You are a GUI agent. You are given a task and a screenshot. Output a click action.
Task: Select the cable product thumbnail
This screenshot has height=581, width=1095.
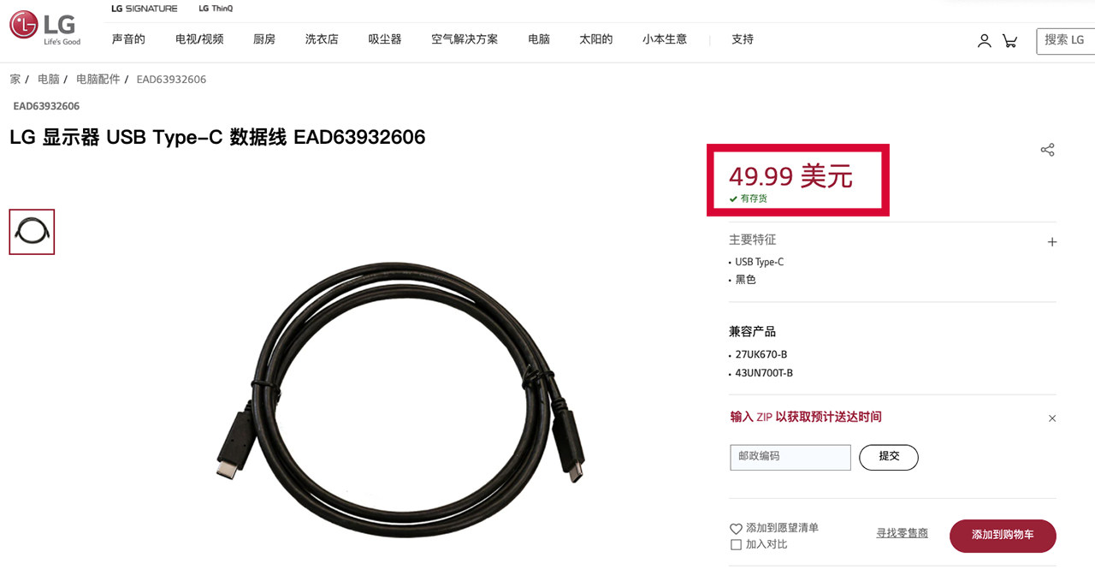pos(32,232)
